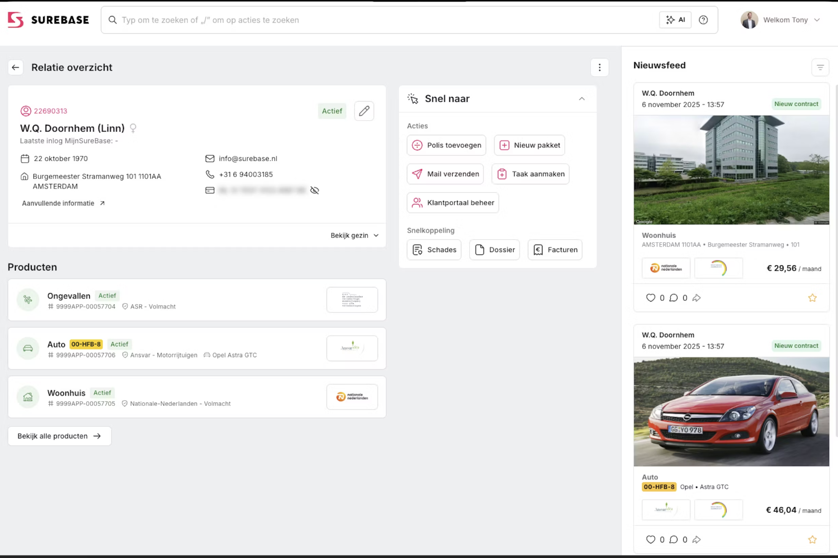Click the envelope icon beside info@surebase.nl
838x558 pixels.
(x=210, y=158)
